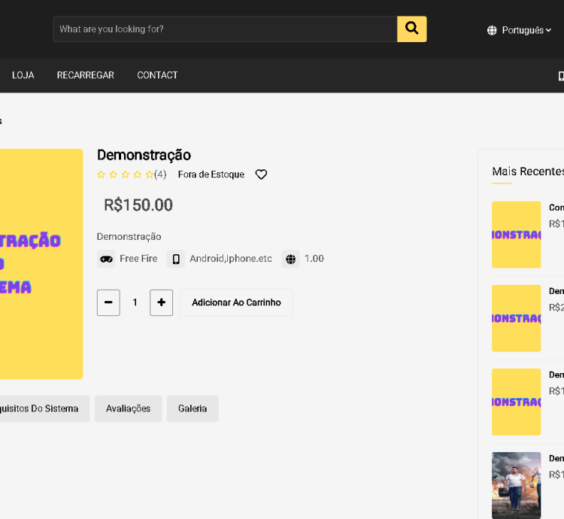Viewport: 564px width, 519px height.
Task: Click the globe icon beside 1.00
Action: point(291,259)
